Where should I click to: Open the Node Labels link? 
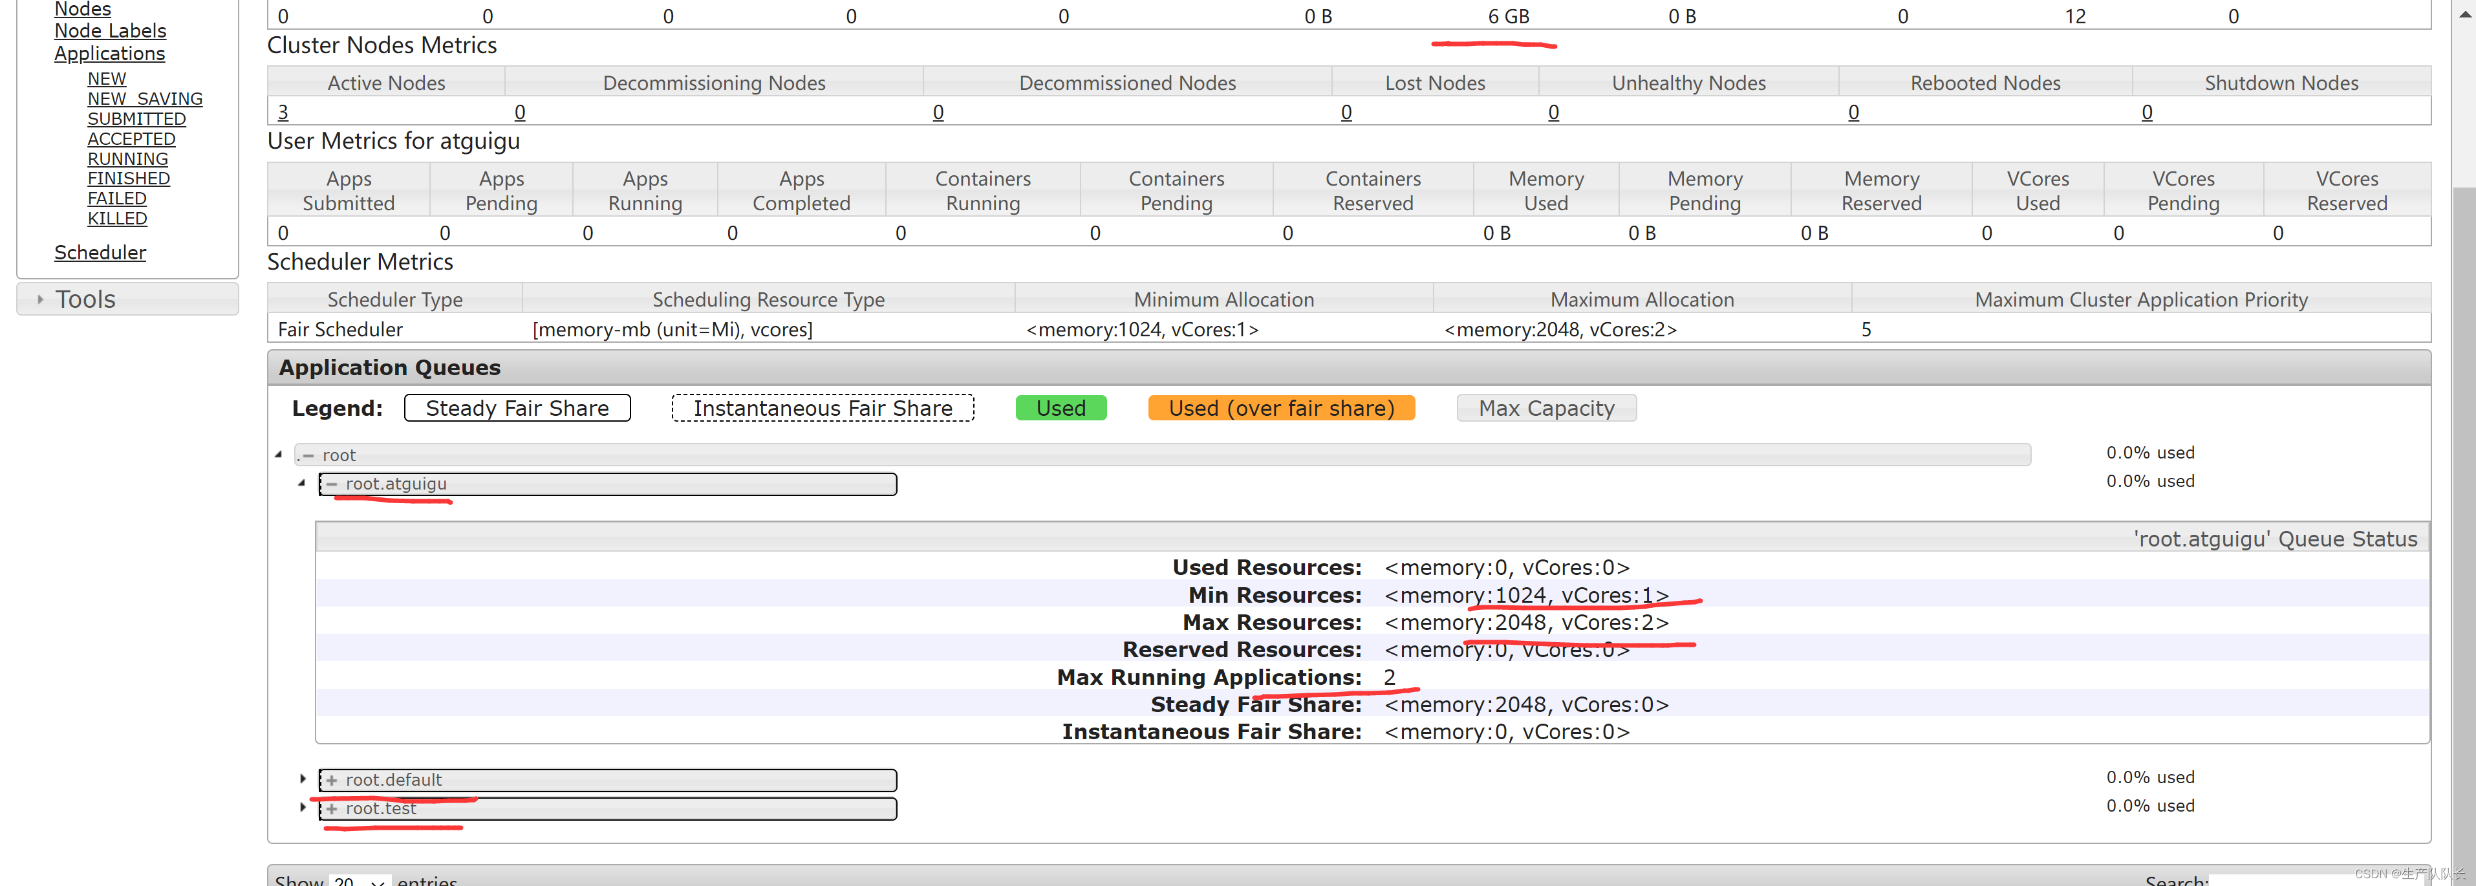109,32
